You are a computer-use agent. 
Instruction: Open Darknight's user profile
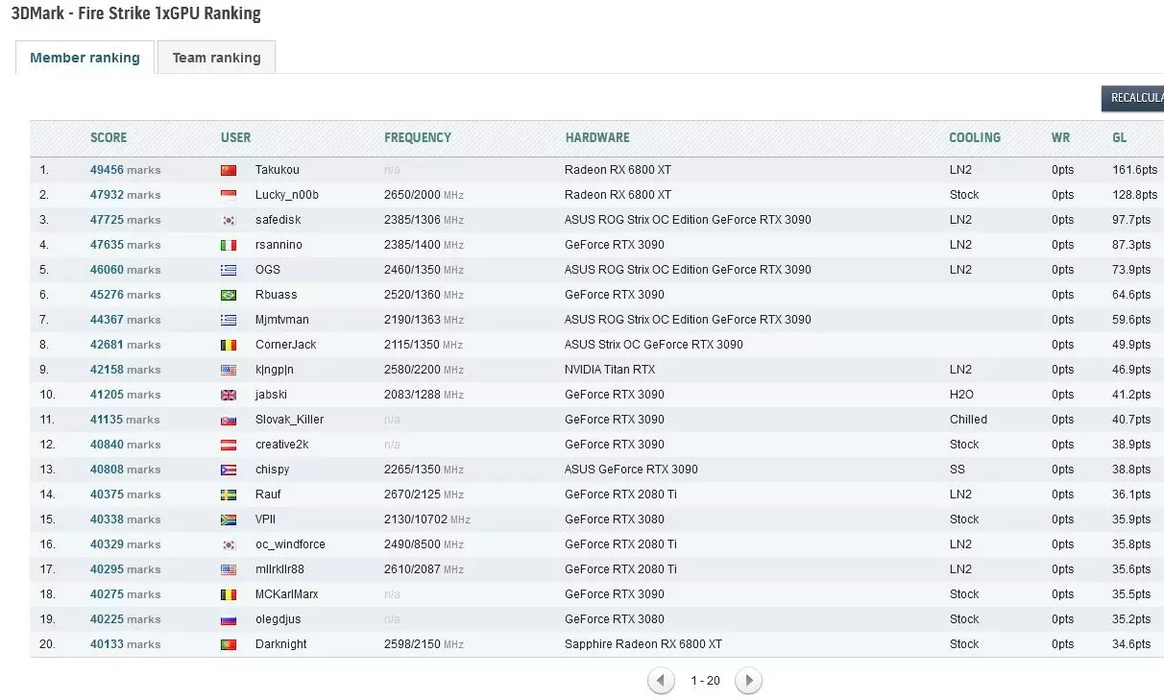[281, 644]
